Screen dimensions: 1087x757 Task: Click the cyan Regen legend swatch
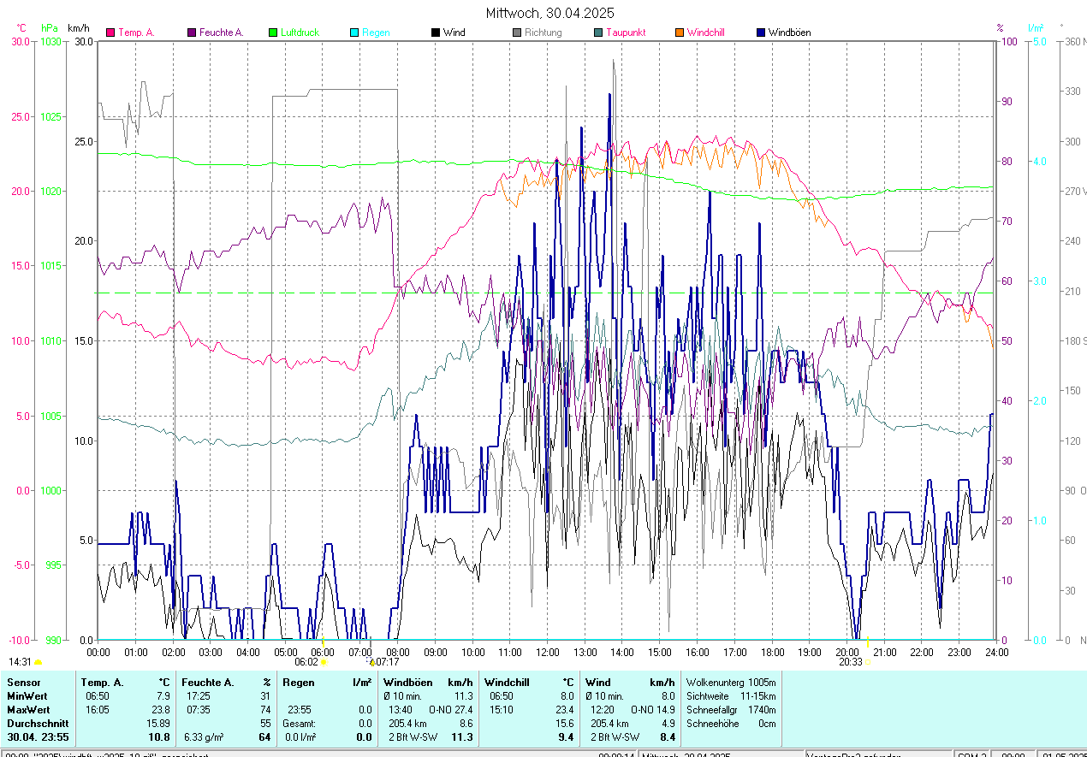(354, 33)
